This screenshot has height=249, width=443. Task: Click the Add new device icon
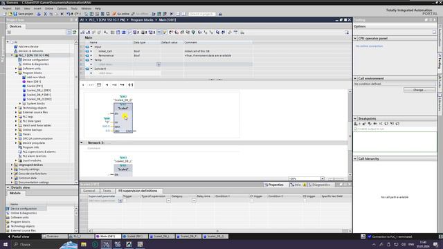pos(16,46)
